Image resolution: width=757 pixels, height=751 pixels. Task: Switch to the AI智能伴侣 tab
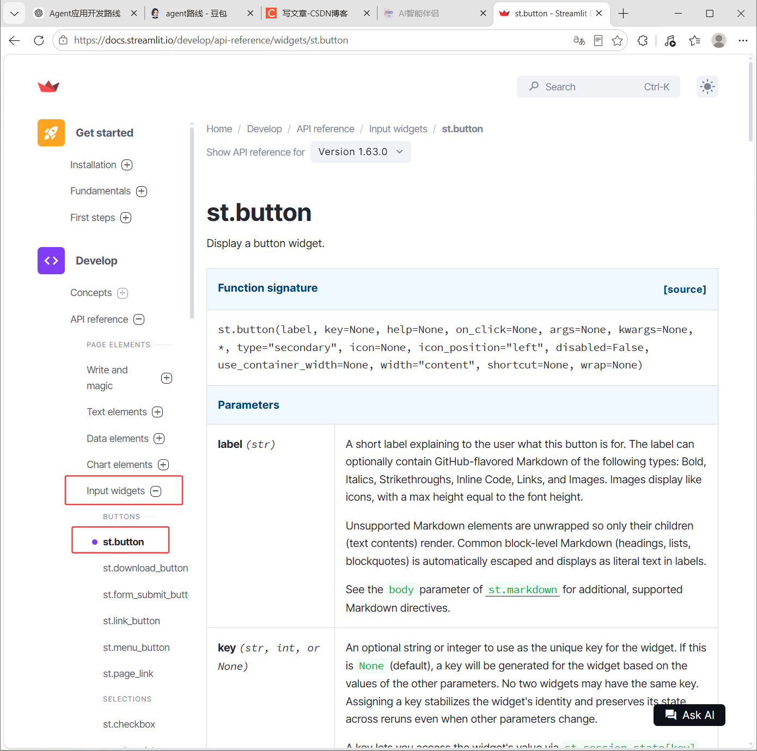418,14
